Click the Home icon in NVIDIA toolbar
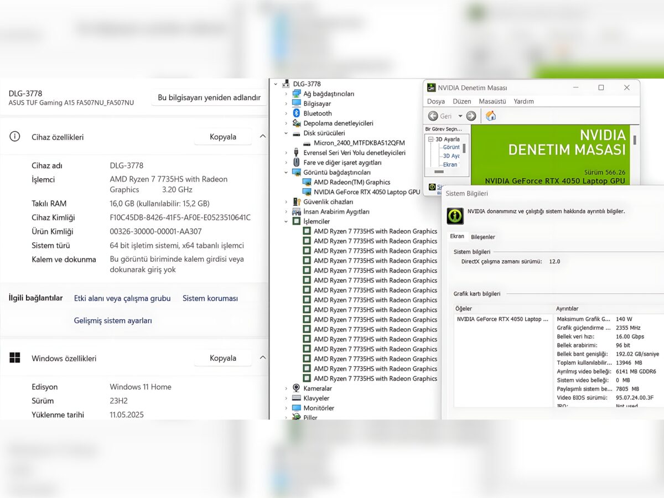This screenshot has width=664, height=498. [491, 116]
